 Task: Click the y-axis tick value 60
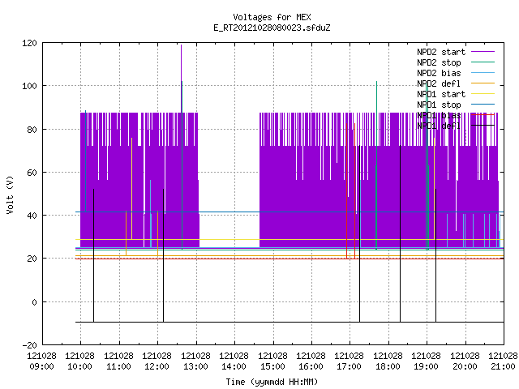point(32,173)
